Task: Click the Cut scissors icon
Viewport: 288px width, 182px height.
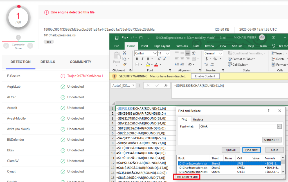Action: (125, 53)
